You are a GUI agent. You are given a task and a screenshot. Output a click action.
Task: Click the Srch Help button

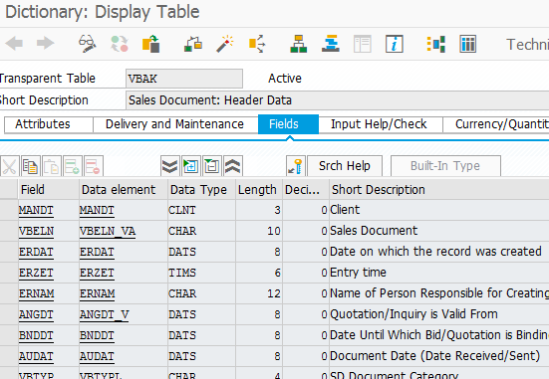pyautogui.click(x=345, y=166)
